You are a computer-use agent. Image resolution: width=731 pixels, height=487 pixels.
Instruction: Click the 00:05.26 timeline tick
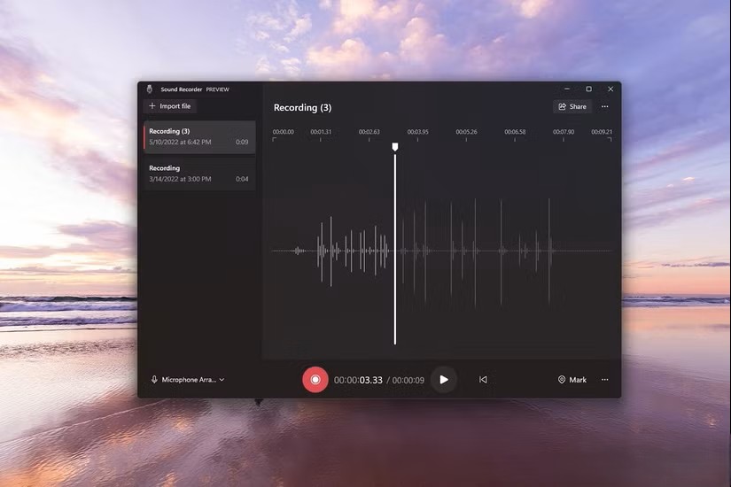pos(466,139)
